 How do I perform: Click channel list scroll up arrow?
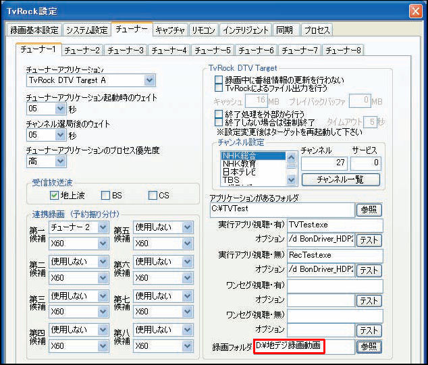click(x=291, y=157)
